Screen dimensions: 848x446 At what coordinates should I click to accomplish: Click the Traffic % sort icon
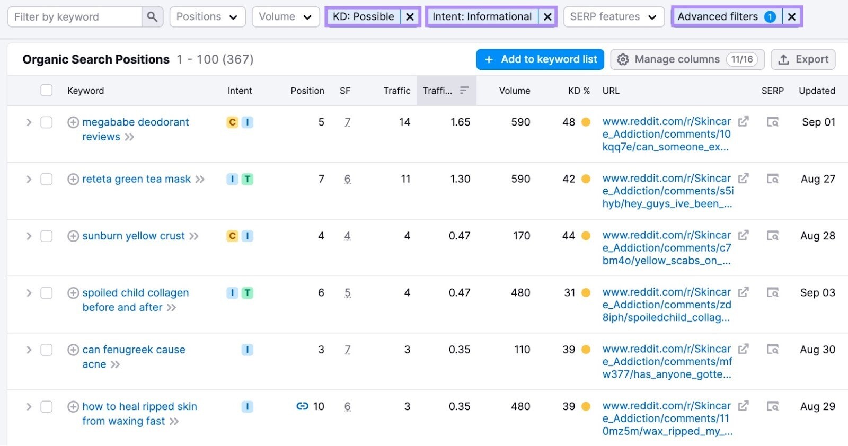tap(464, 91)
